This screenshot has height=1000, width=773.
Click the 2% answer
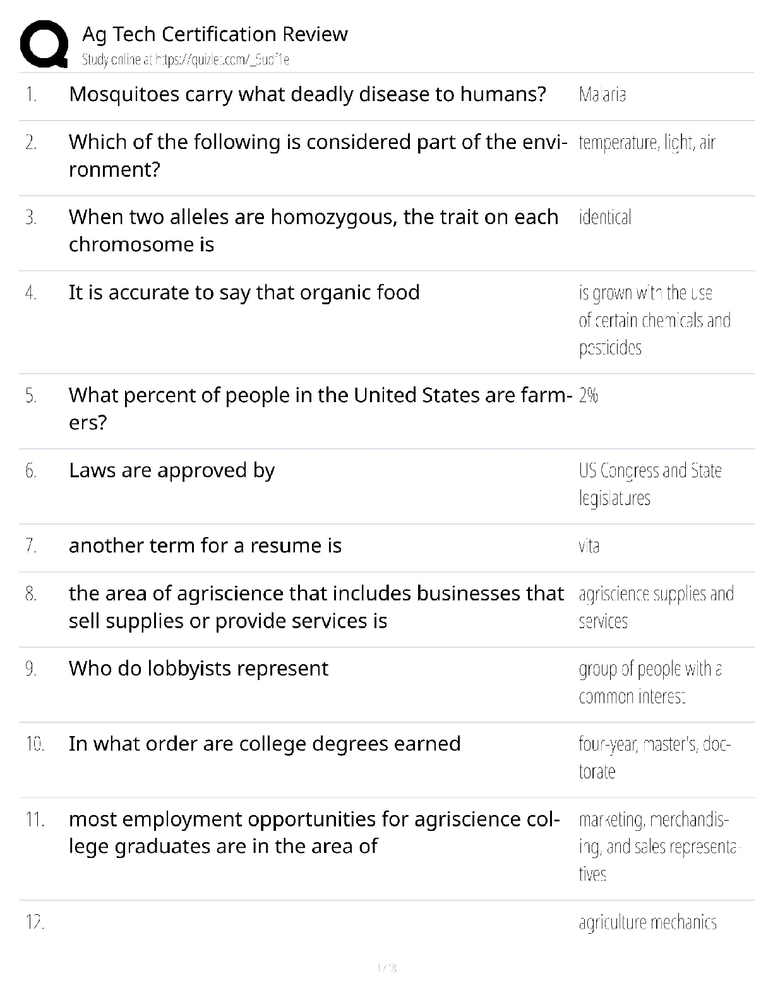(588, 396)
